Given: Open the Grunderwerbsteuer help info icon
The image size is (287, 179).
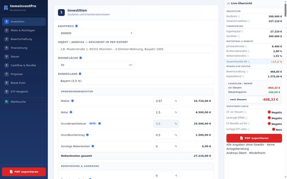Looking at the screenshot, I should click(x=100, y=123).
